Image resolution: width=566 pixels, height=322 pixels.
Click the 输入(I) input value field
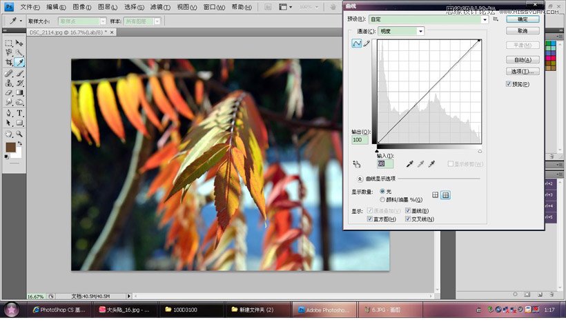pyautogui.click(x=384, y=164)
